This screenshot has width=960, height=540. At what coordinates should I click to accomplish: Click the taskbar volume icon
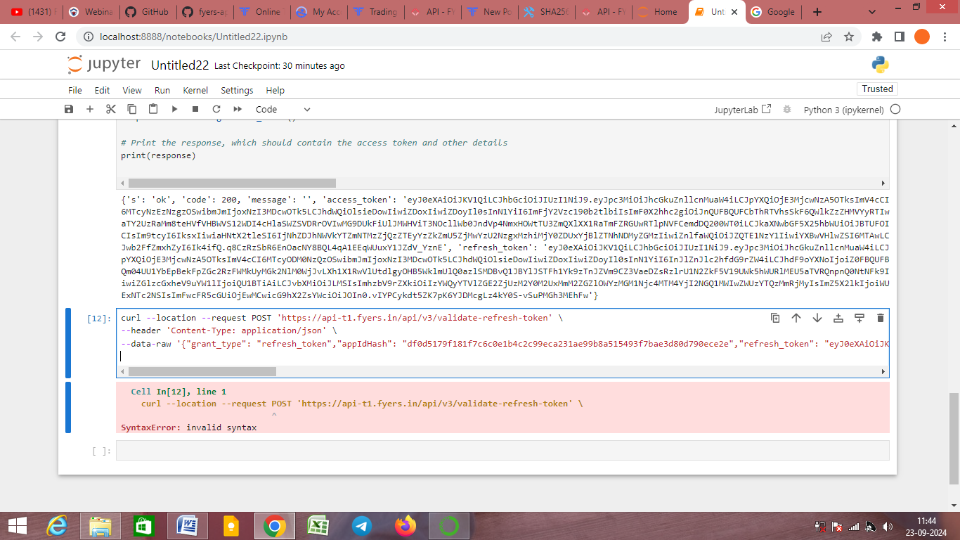coord(888,526)
